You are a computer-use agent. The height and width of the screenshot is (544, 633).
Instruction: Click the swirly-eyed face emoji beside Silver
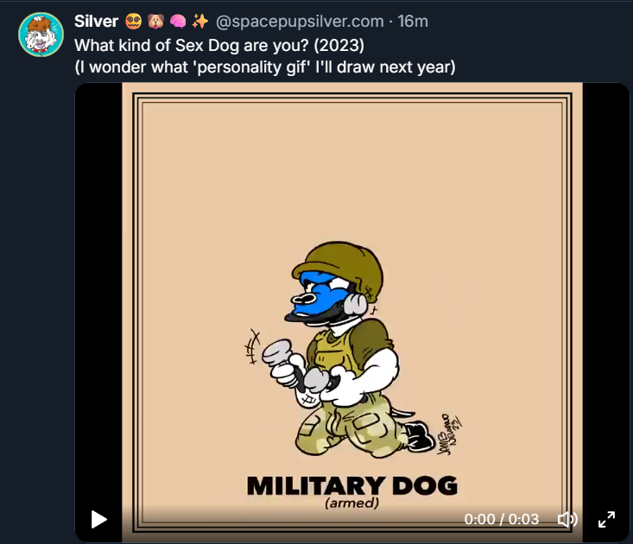[x=133, y=22]
